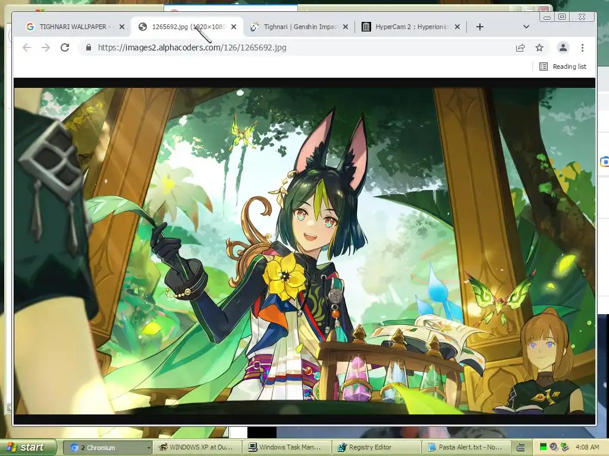Click the globe favicon on 1265692.jpg tab

(143, 27)
